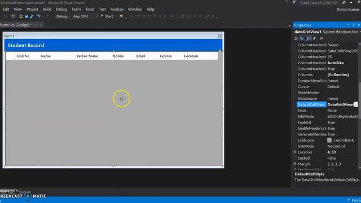Click the Columns (Collection) property value

pos(338,75)
